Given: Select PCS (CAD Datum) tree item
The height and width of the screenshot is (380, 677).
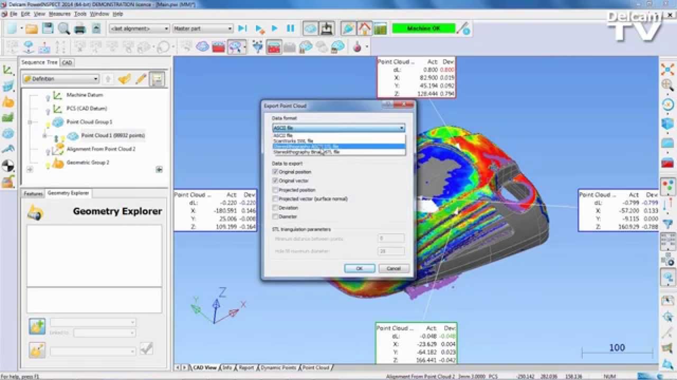Looking at the screenshot, I should click(86, 108).
